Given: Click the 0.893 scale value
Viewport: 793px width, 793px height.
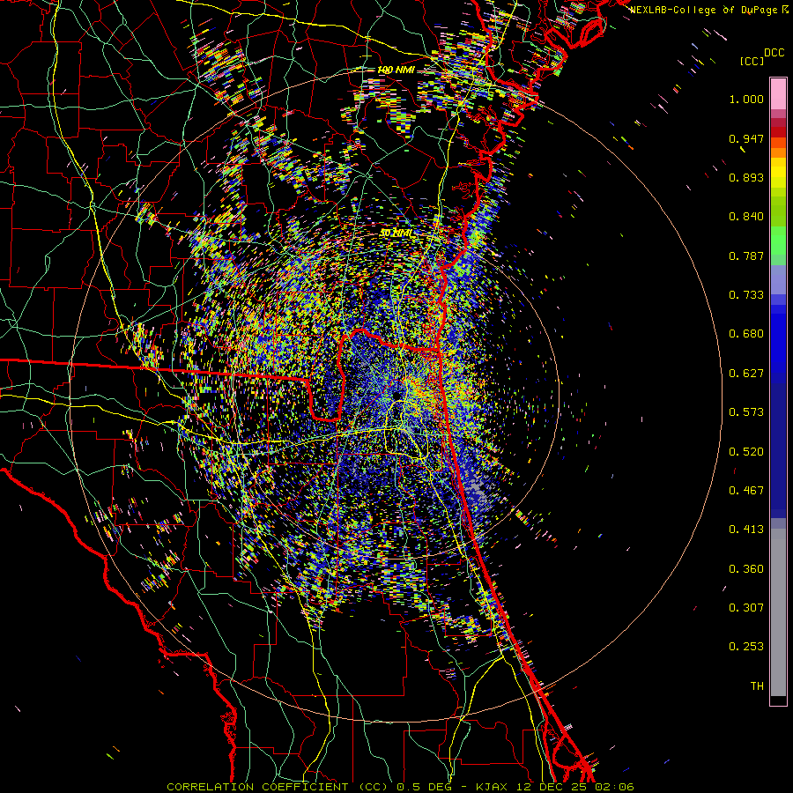Looking at the screenshot, I should (x=746, y=177).
